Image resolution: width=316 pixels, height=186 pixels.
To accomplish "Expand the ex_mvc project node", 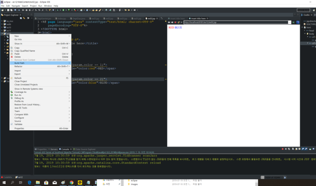I will pos(2,21).
